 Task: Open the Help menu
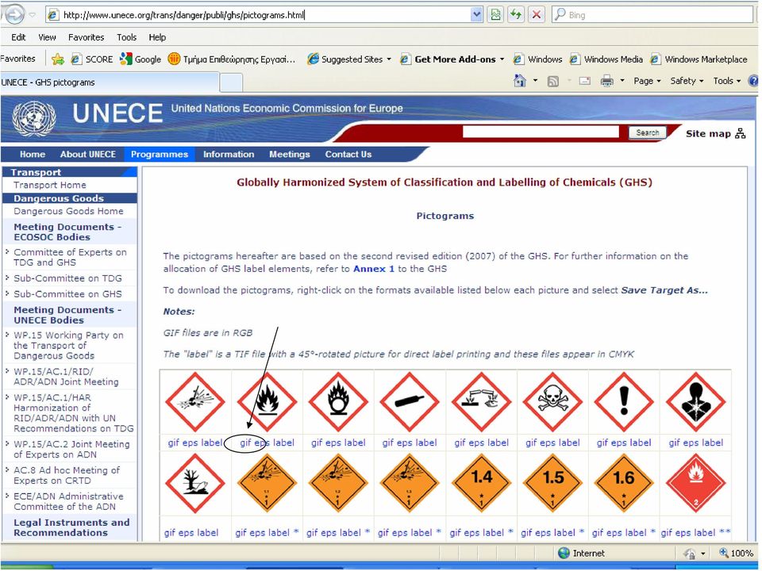coord(157,37)
